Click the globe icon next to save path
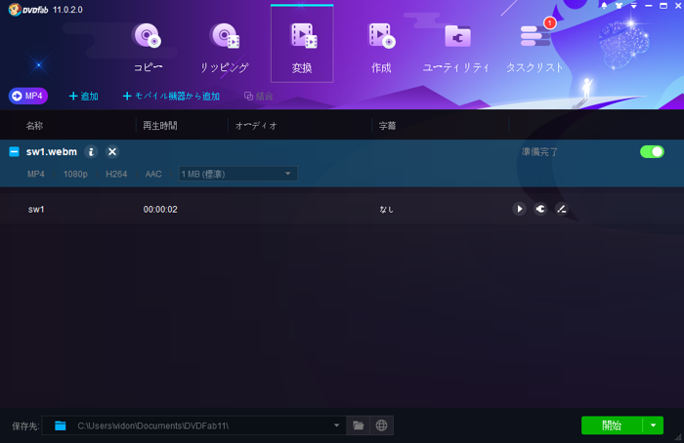Image resolution: width=684 pixels, height=443 pixels. point(382,425)
